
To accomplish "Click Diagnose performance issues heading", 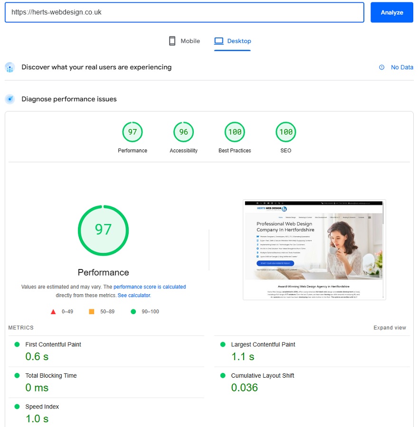I will (x=69, y=99).
